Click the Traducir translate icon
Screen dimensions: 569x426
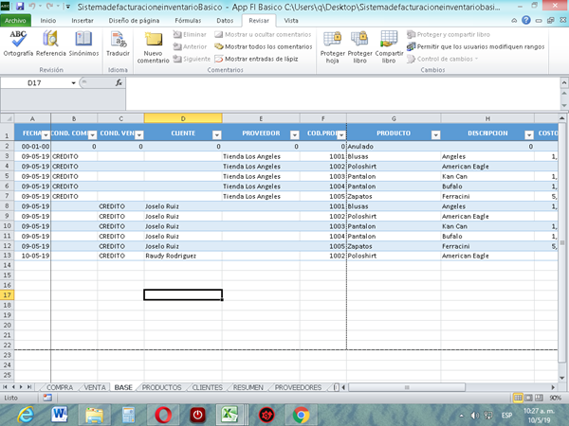[119, 44]
